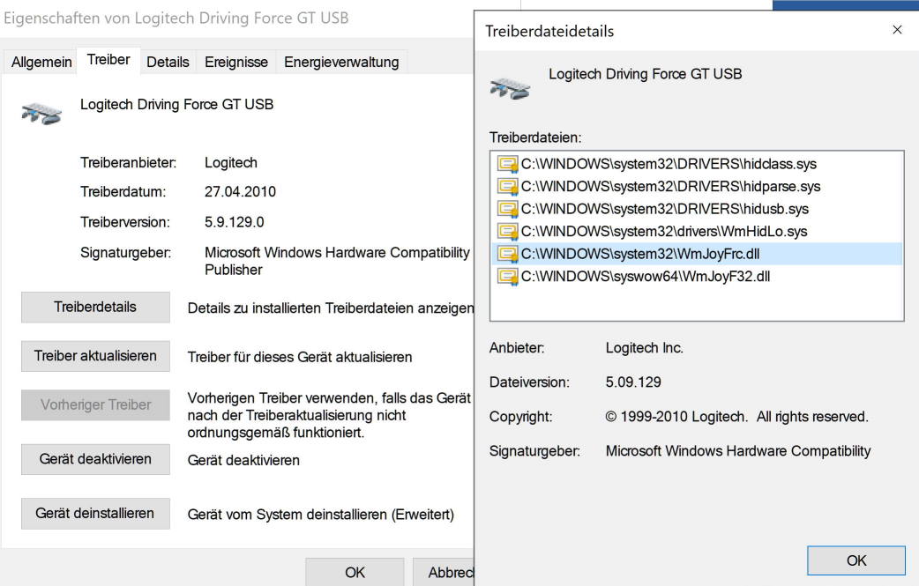Select C:\WINDOWS\system32\WmJoyFrc.dll entry
The width and height of the screenshot is (919, 586).
[696, 254]
